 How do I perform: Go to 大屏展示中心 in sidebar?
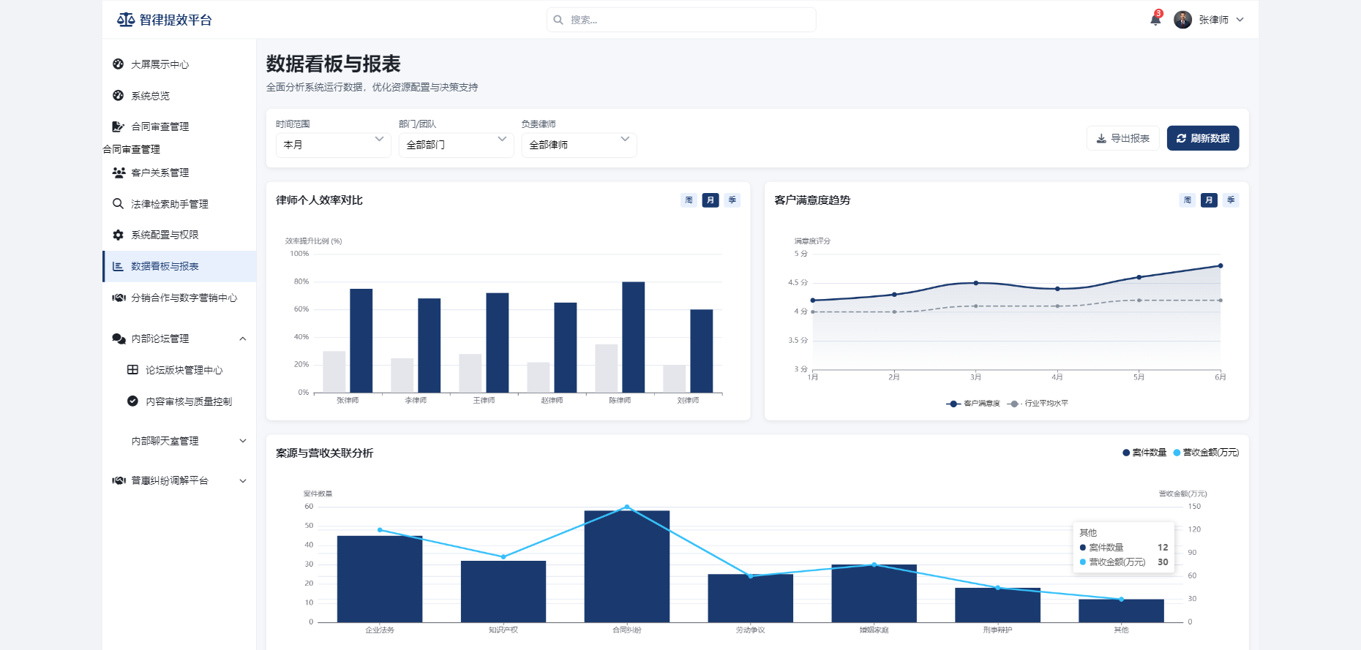(179, 64)
